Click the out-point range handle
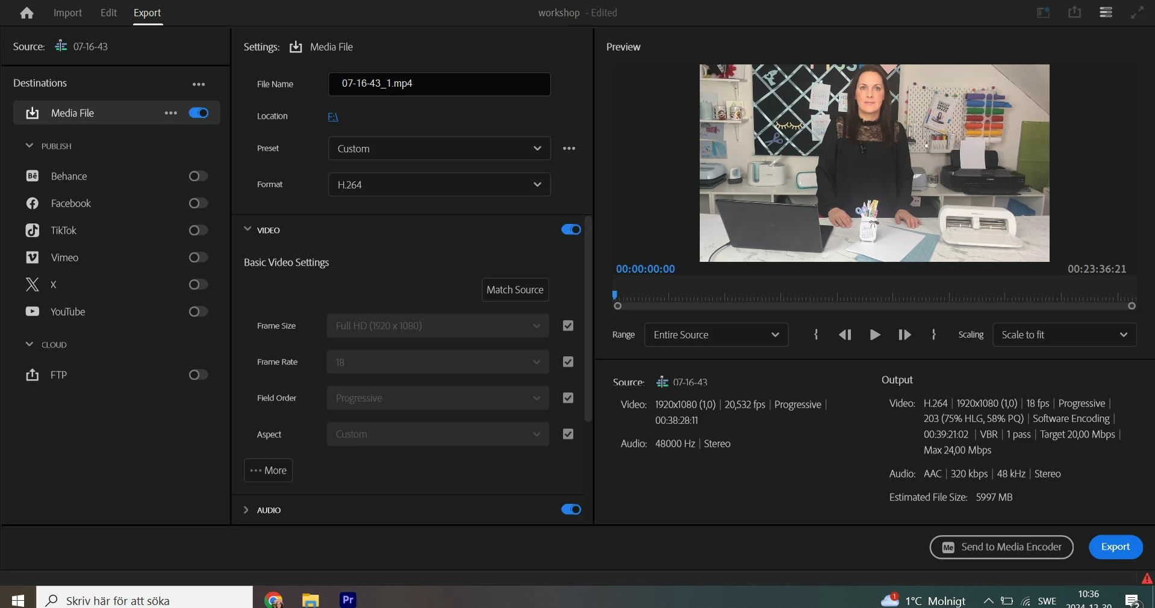1155x608 pixels. (x=1132, y=306)
